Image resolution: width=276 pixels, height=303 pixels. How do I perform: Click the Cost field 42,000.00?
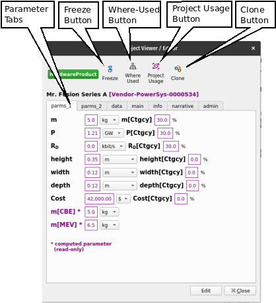click(99, 198)
